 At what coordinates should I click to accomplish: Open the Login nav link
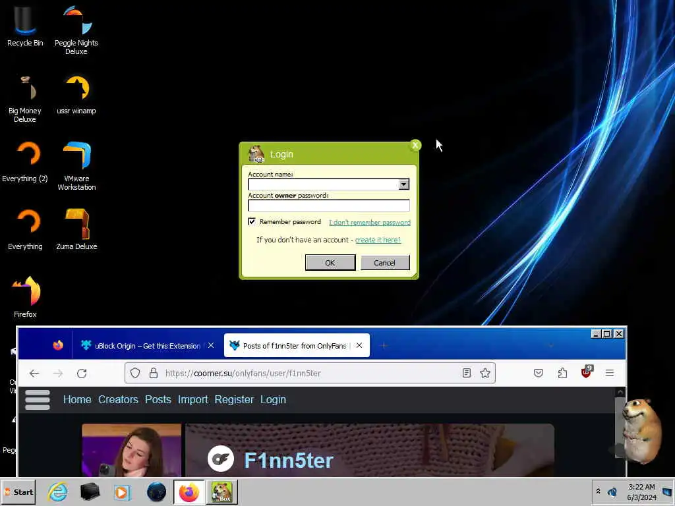click(273, 400)
